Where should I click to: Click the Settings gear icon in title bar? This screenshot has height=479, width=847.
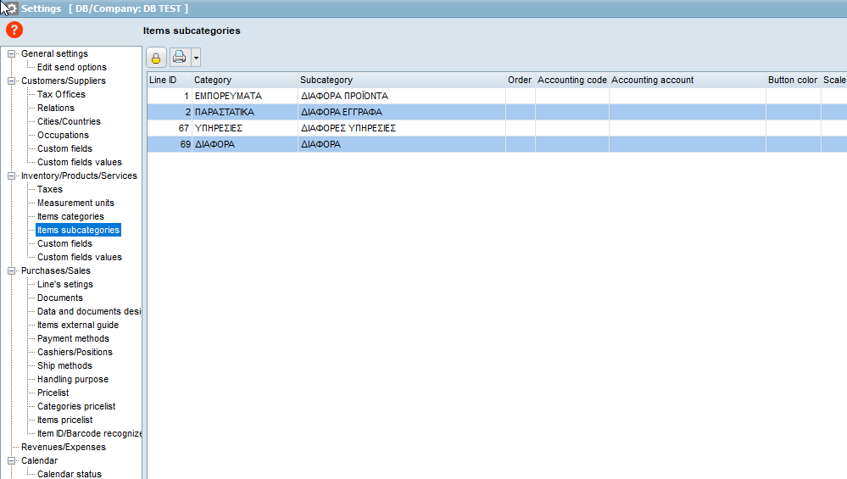coord(10,8)
